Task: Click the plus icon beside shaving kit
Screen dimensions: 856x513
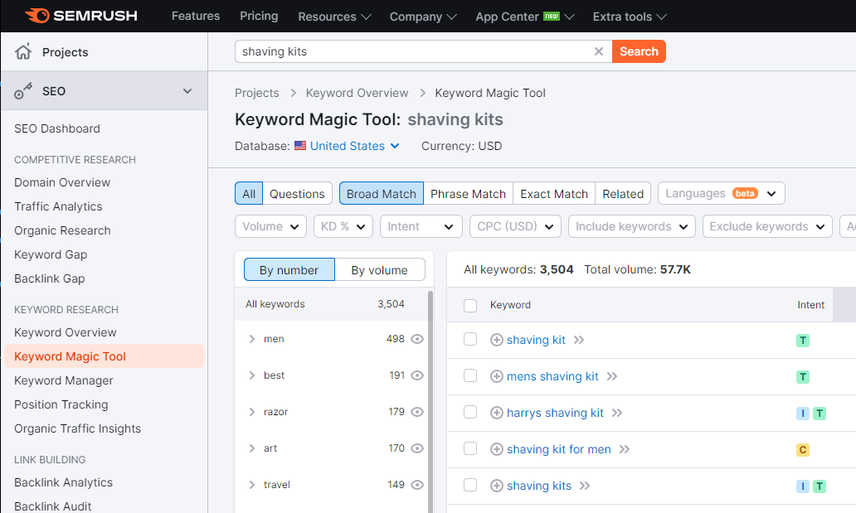Action: point(497,340)
